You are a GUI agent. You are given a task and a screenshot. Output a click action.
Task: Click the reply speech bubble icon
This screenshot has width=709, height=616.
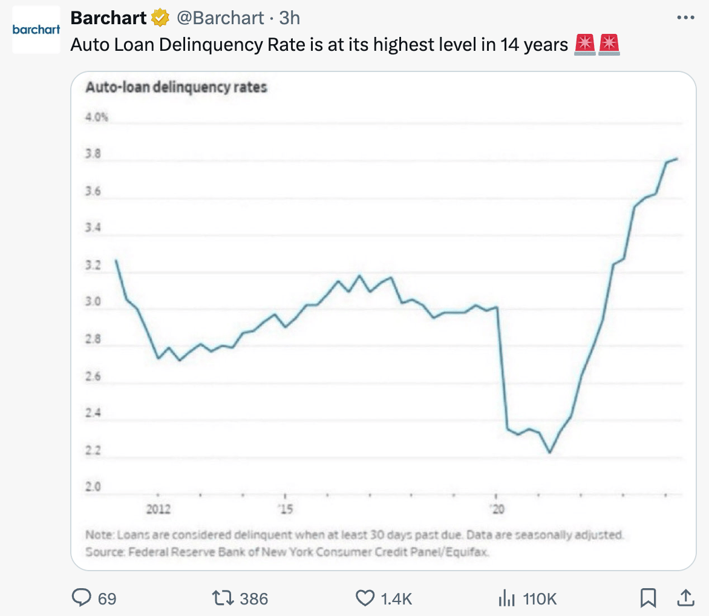81,598
